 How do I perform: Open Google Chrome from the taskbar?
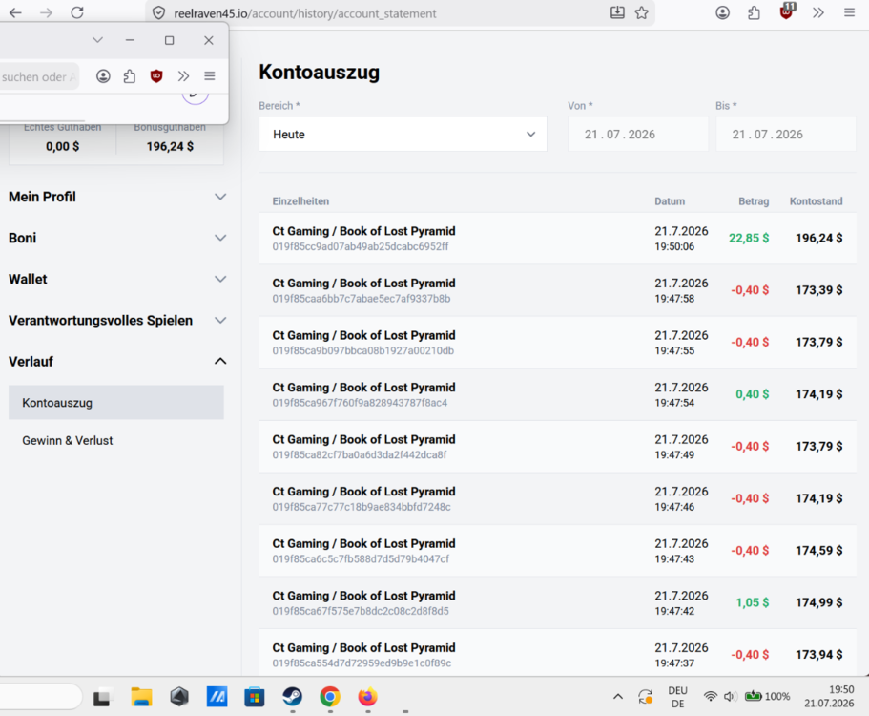pyautogui.click(x=330, y=697)
